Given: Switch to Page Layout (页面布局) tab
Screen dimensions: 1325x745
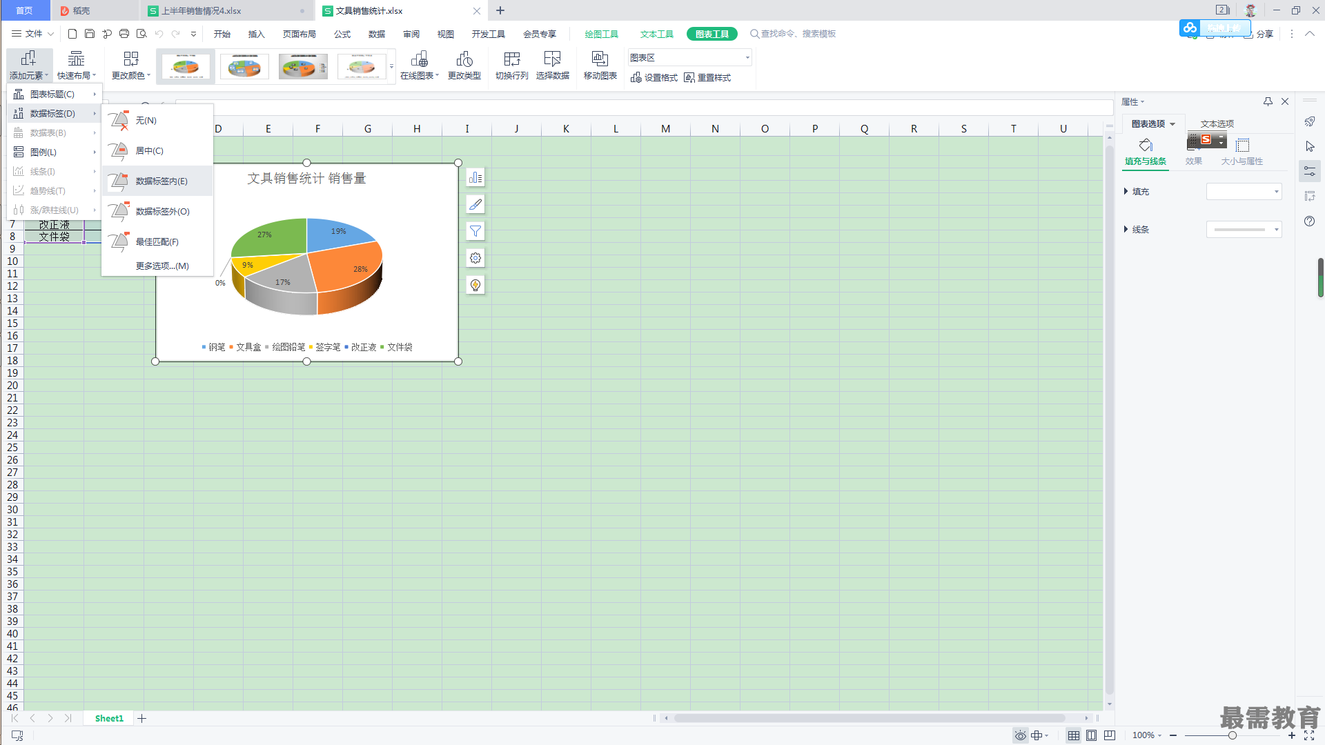Looking at the screenshot, I should 300,34.
